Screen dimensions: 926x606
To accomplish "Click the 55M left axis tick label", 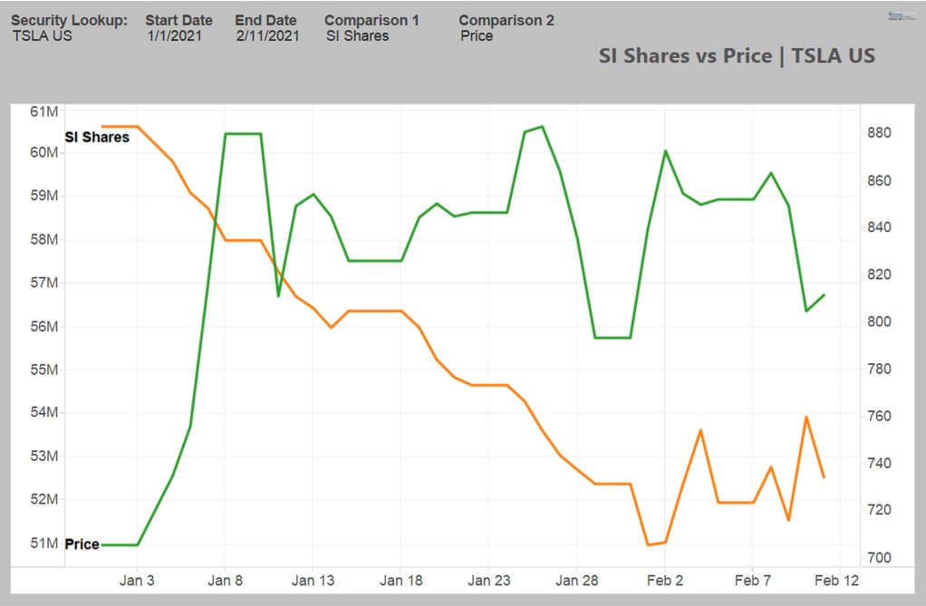I will click(44, 370).
